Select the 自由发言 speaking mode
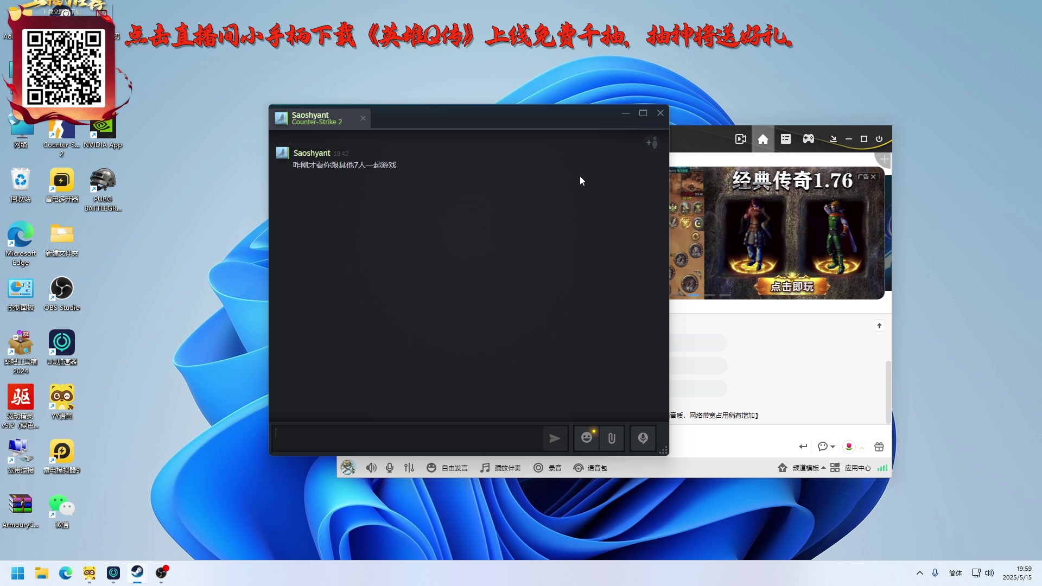Screen dimensions: 1042x586 [447, 468]
